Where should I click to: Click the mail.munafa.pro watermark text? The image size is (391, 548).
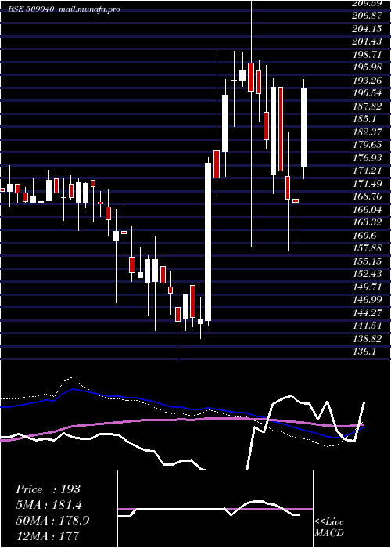tap(88, 9)
